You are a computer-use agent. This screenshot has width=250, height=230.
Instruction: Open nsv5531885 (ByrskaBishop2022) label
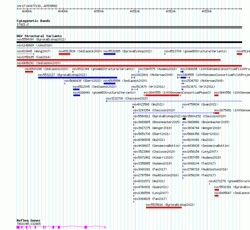128,51
